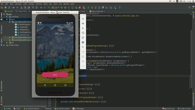Open the Messages tool window
This screenshot has width=195, height=110.
pyautogui.click(x=78, y=109)
